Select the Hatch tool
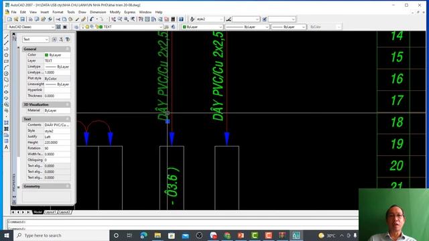The image size is (429, 241). 6,123
